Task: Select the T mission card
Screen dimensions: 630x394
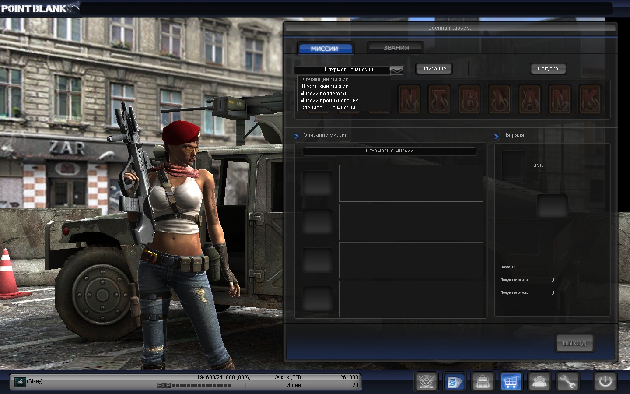Action: point(439,99)
